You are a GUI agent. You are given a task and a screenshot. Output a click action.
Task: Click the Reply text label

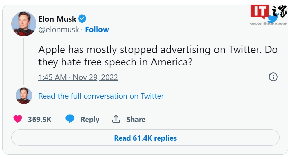(90, 120)
